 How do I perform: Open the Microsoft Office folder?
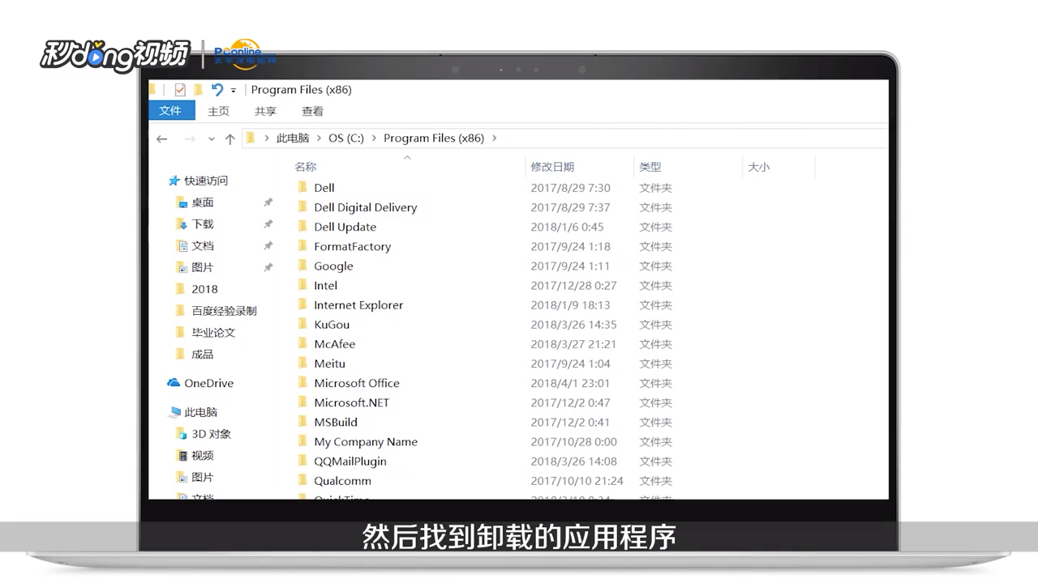tap(356, 382)
